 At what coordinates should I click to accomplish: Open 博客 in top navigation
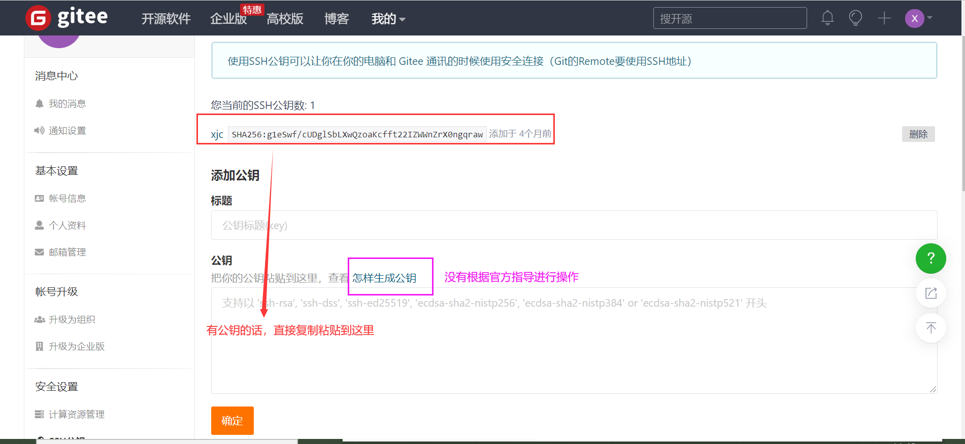(x=337, y=19)
